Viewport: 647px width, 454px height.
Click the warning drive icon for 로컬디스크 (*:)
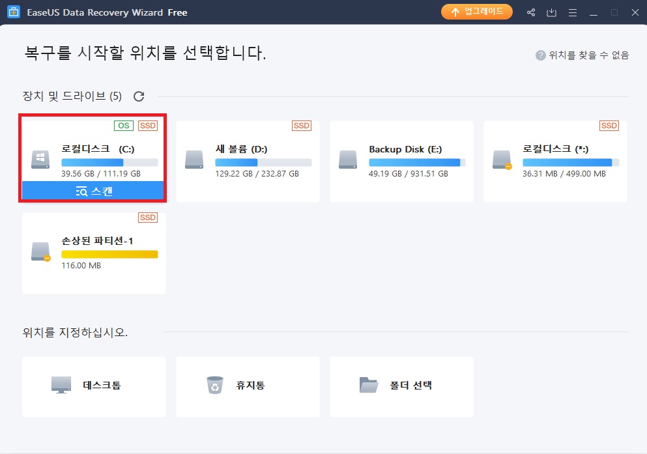502,160
